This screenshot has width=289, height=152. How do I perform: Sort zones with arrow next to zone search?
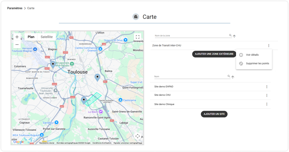coord(234,36)
